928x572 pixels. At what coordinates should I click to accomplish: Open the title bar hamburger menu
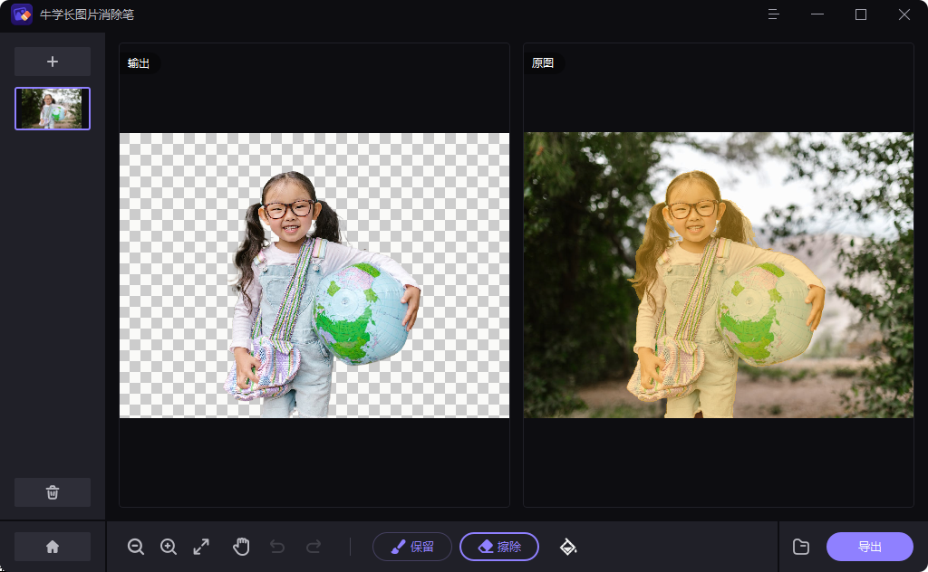click(773, 14)
